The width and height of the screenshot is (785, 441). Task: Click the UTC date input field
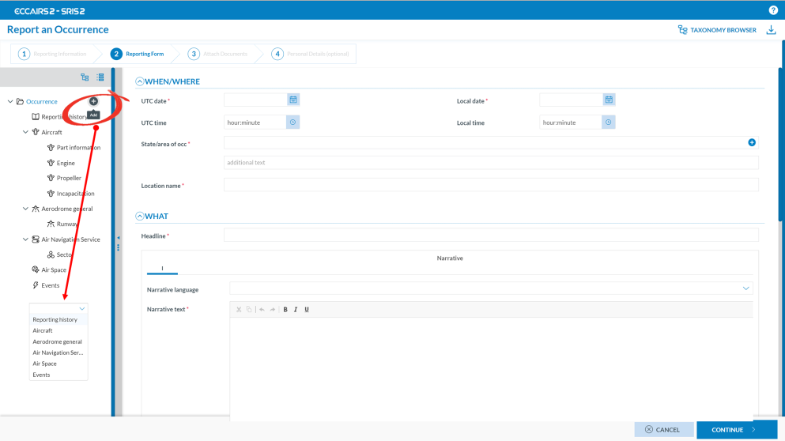[255, 100]
